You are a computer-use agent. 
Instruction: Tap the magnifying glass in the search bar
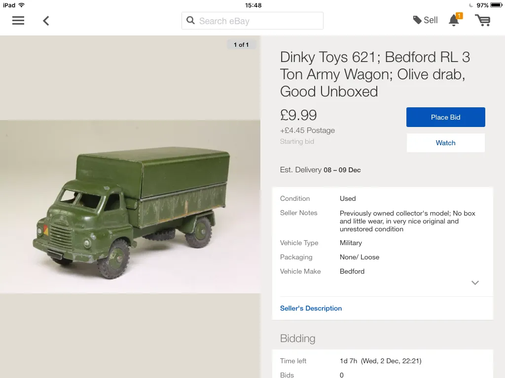click(191, 21)
